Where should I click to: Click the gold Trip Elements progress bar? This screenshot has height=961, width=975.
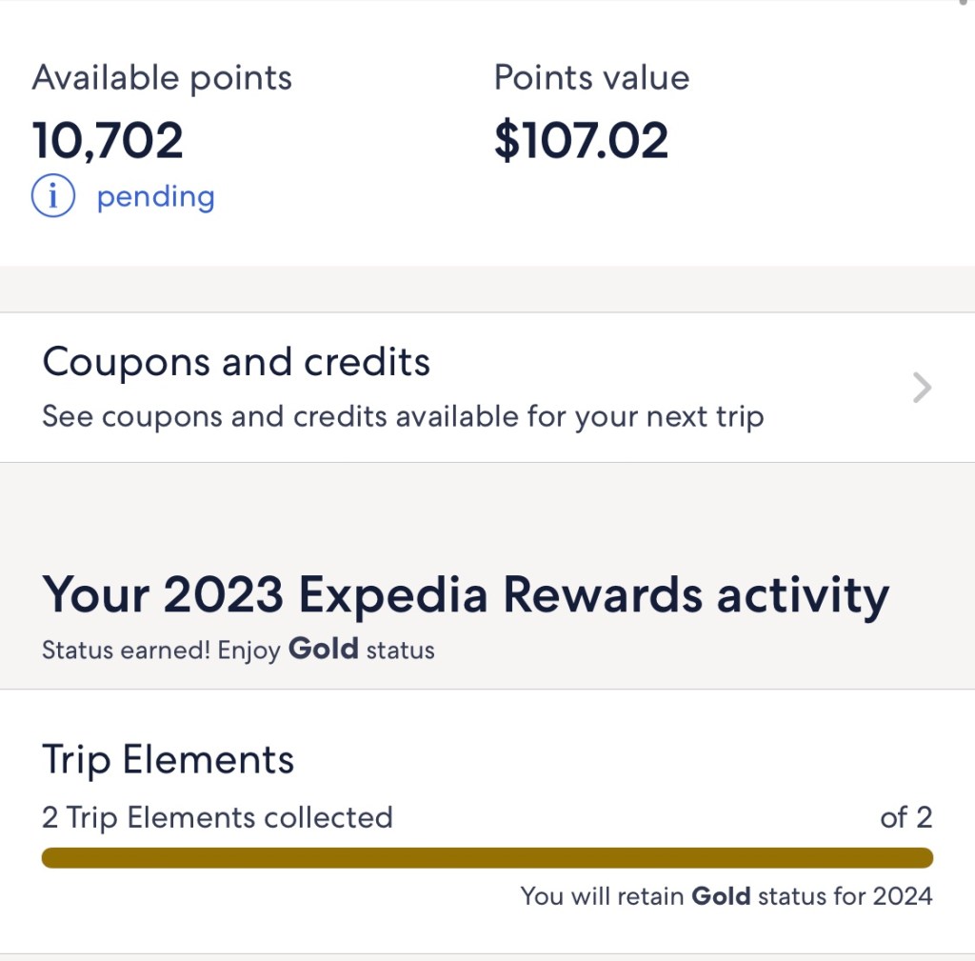(x=487, y=858)
